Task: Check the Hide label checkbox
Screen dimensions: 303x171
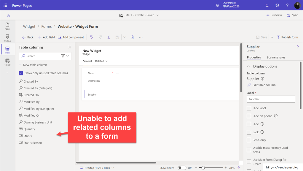Action: [x=249, y=108]
